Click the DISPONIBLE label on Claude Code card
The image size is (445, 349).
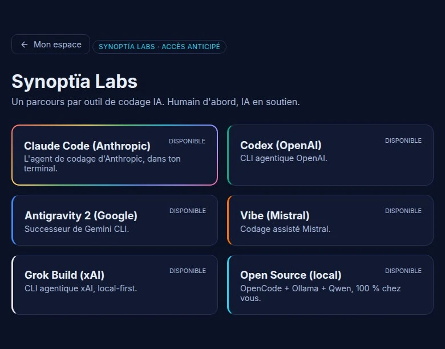187,141
